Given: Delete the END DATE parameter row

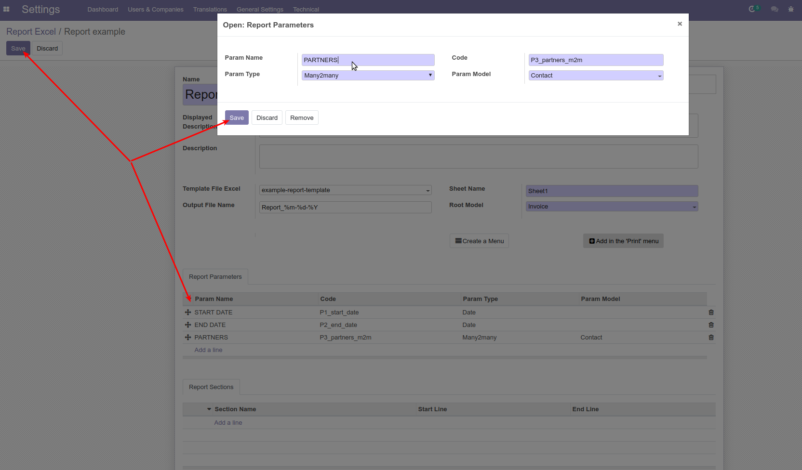Looking at the screenshot, I should [711, 325].
